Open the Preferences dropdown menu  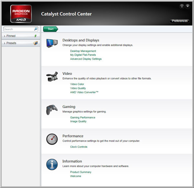pos(179,21)
